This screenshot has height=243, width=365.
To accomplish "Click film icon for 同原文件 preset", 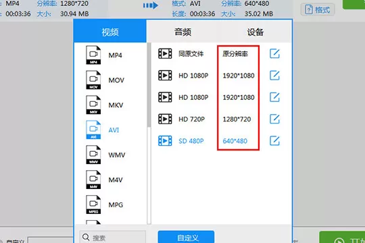I will click(x=165, y=54).
